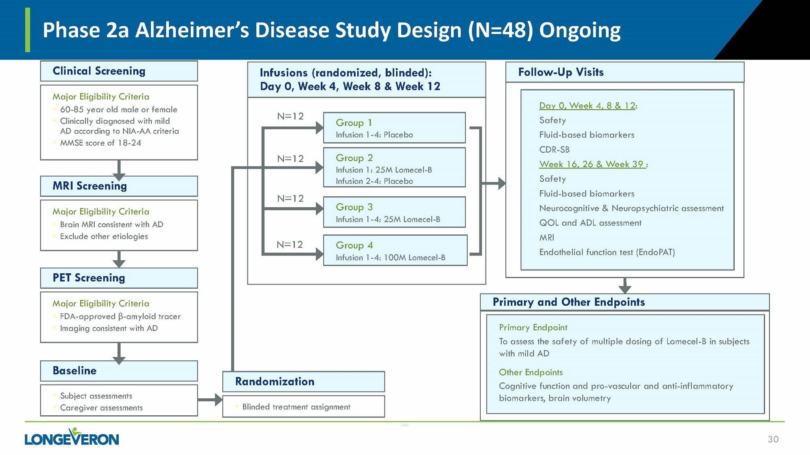
Task: Click the Group 3 infusion box
Action: click(394, 212)
